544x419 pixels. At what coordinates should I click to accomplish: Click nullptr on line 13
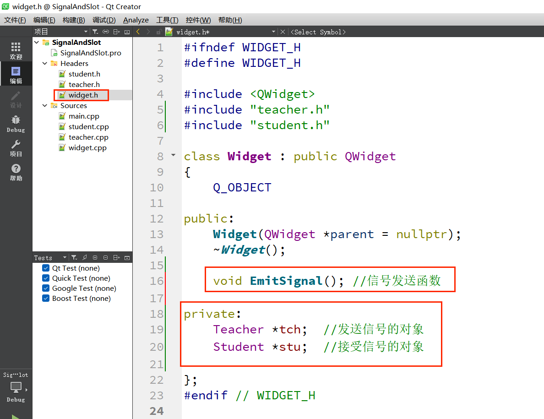coord(422,234)
